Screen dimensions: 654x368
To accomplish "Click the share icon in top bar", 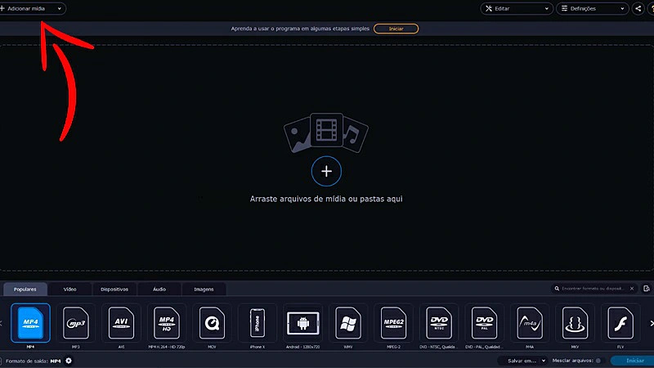I will coord(638,8).
